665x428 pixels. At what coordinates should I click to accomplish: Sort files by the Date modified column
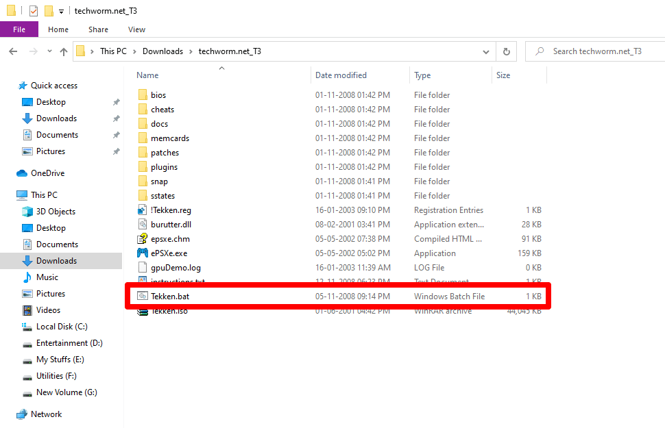(341, 75)
